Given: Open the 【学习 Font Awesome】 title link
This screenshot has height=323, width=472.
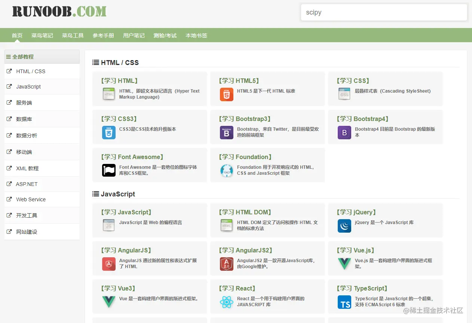Looking at the screenshot, I should click(132, 157).
